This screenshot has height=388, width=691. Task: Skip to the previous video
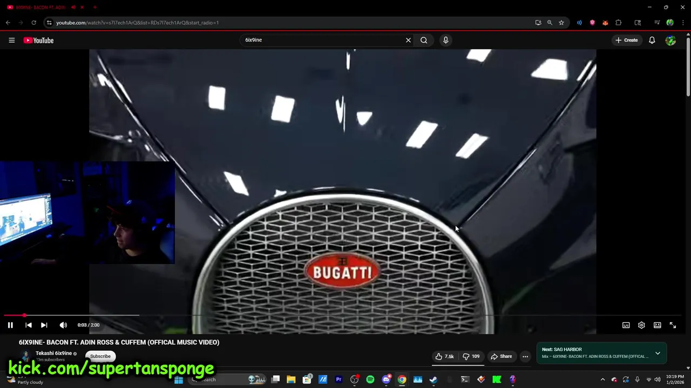[29, 325]
